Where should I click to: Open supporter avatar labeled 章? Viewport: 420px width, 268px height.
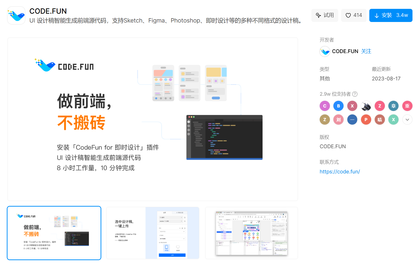click(x=393, y=106)
